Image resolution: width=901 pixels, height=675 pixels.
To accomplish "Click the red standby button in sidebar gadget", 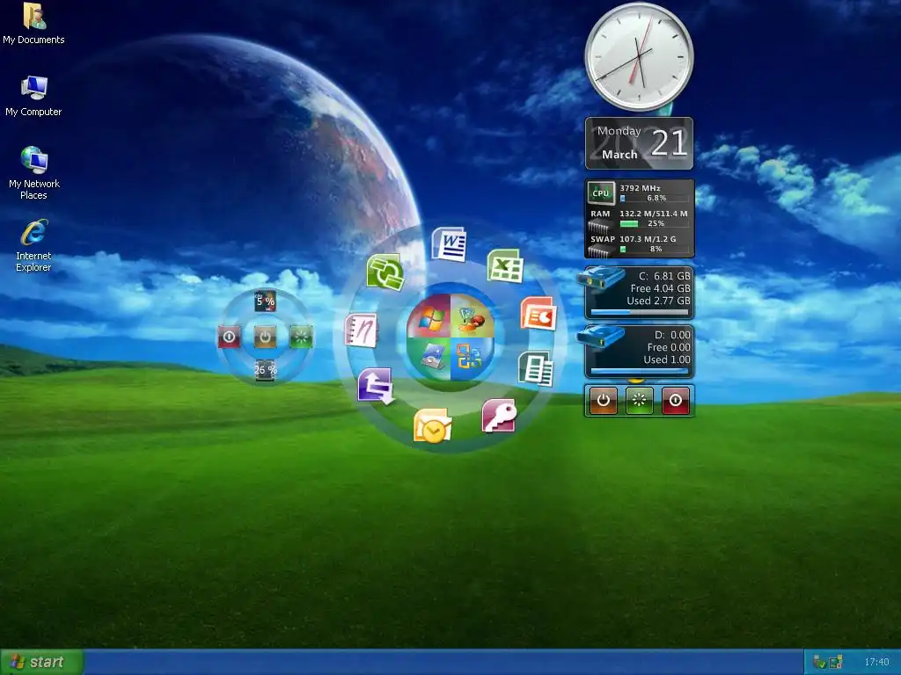I will [x=675, y=400].
